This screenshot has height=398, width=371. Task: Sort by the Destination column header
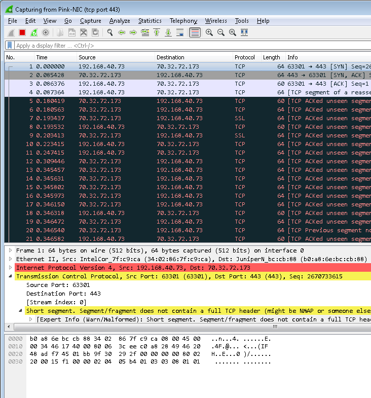(x=194, y=57)
